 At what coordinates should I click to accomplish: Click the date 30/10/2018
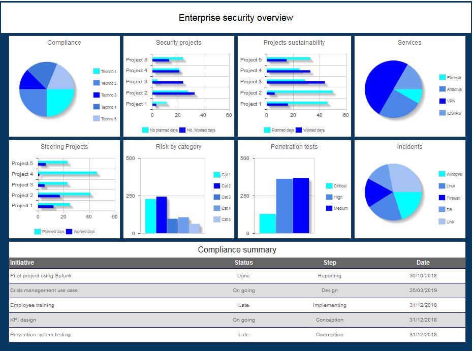pyautogui.click(x=423, y=276)
